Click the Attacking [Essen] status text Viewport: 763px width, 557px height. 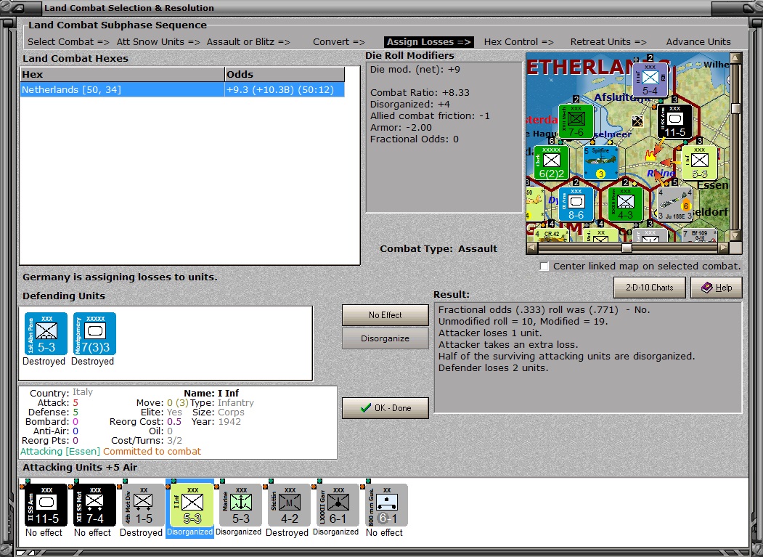click(x=60, y=452)
